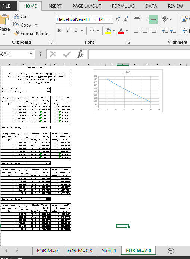Click the Name Box field K54

click(14, 54)
